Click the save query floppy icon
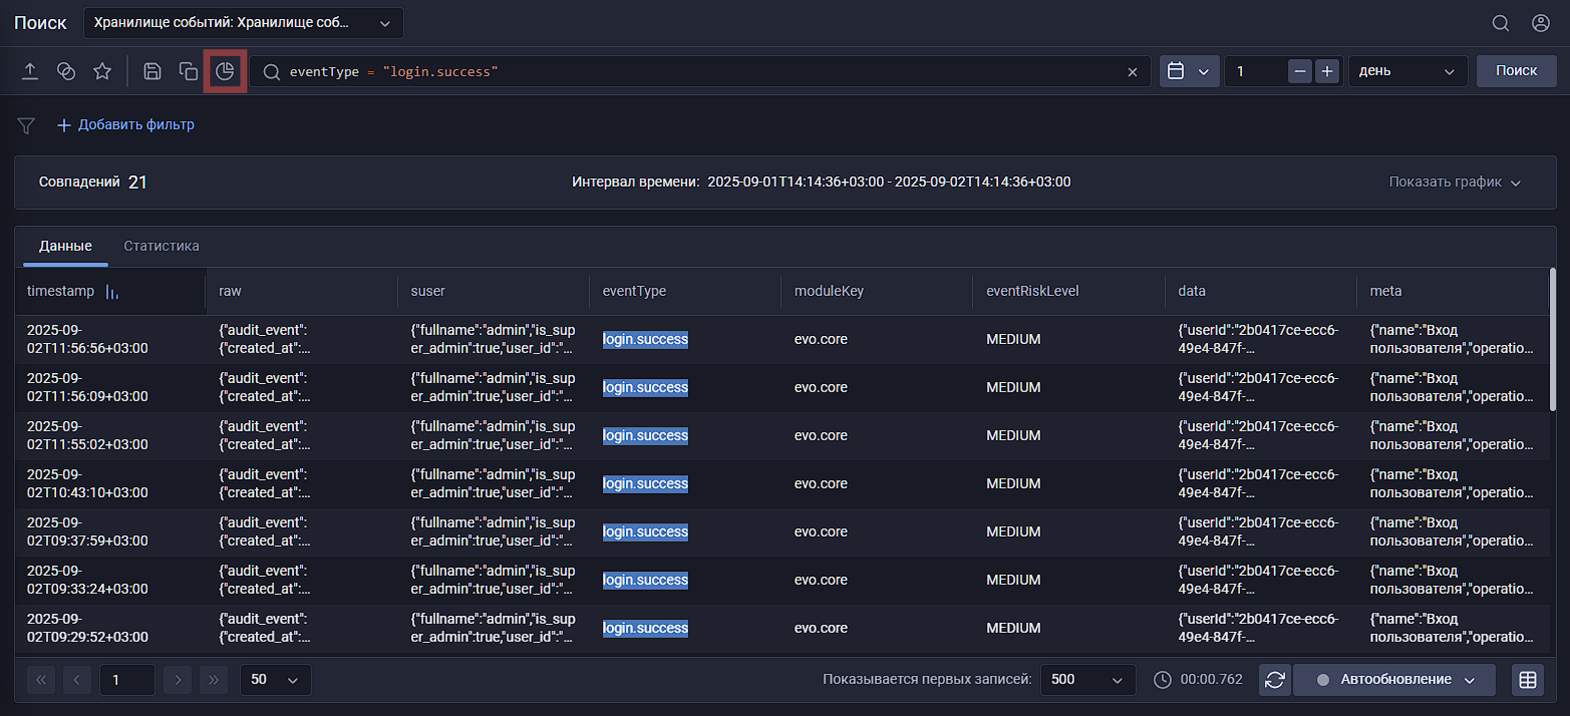1570x716 pixels. (153, 71)
